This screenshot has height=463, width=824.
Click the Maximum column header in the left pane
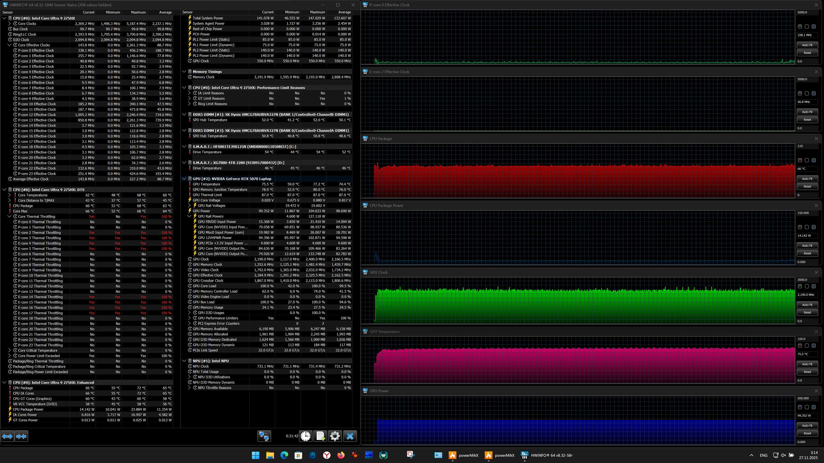coord(138,12)
